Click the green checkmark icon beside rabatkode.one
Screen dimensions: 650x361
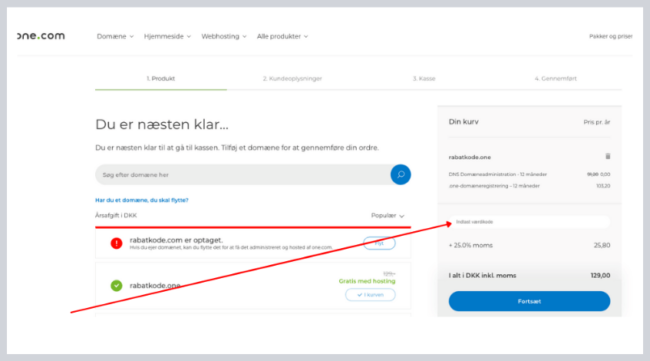coord(117,285)
